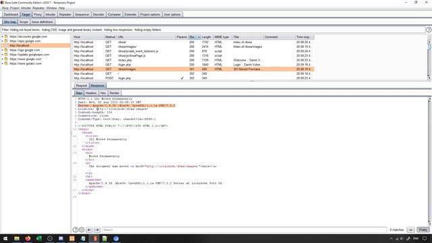Expand the https://ogs.google.com tree node

[x=3, y=50]
